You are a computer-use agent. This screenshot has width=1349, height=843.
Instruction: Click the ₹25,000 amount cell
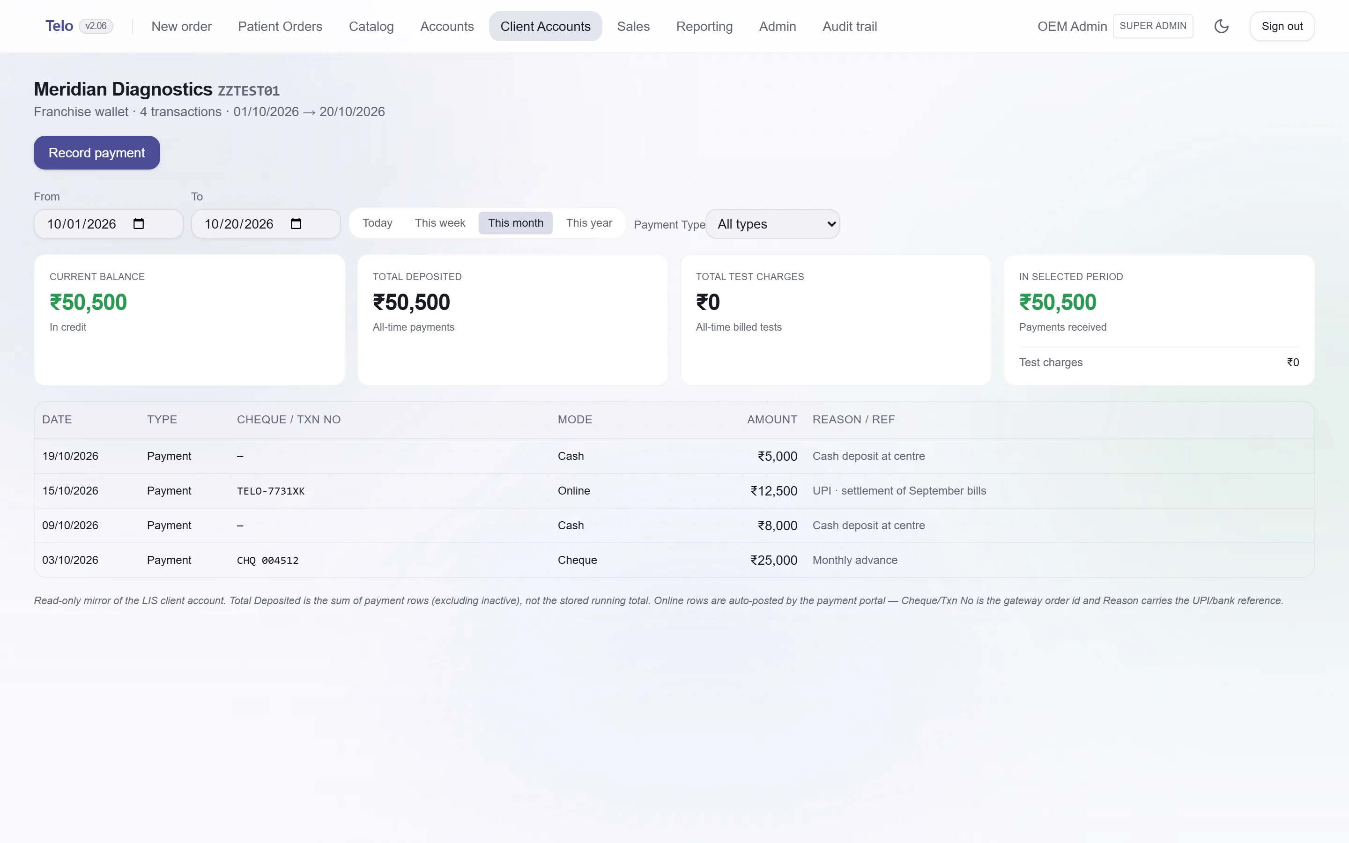774,560
